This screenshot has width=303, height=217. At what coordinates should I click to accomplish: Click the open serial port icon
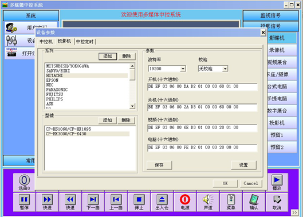pos(11,52)
